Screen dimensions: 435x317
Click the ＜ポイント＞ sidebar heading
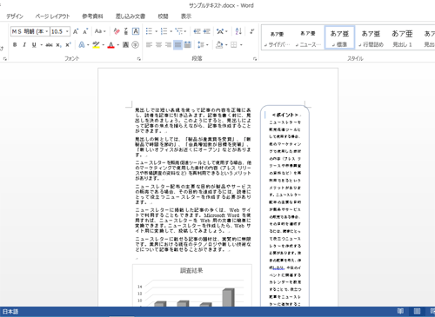click(284, 115)
